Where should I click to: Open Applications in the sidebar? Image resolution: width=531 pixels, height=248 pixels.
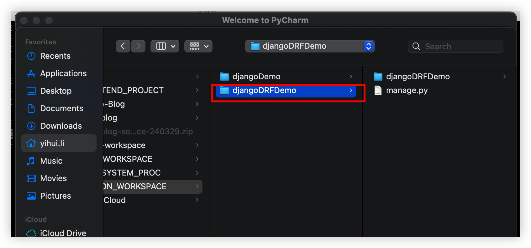[63, 73]
